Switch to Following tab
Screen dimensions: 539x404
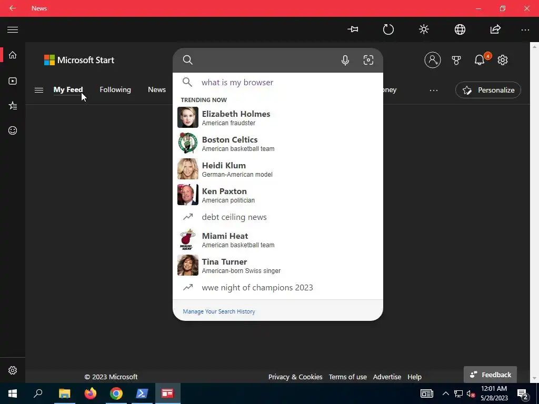point(115,89)
